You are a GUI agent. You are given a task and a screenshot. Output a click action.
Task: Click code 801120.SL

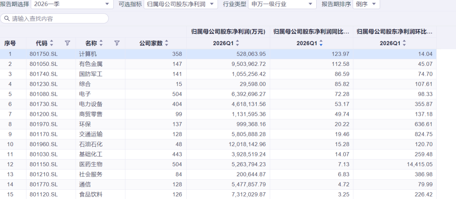tap(43, 194)
